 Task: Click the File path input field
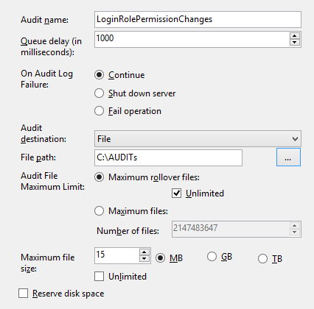[168, 157]
